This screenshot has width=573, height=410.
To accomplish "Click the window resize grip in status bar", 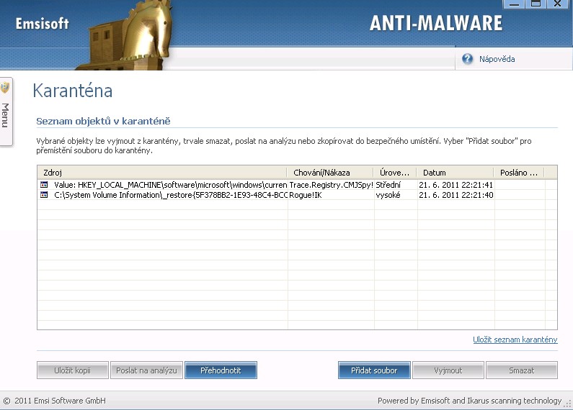I will coord(568,403).
